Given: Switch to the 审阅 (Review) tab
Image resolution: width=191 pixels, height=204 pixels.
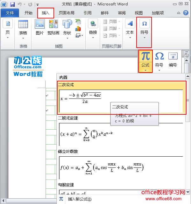Looking at the screenshot, I should 122,13.
